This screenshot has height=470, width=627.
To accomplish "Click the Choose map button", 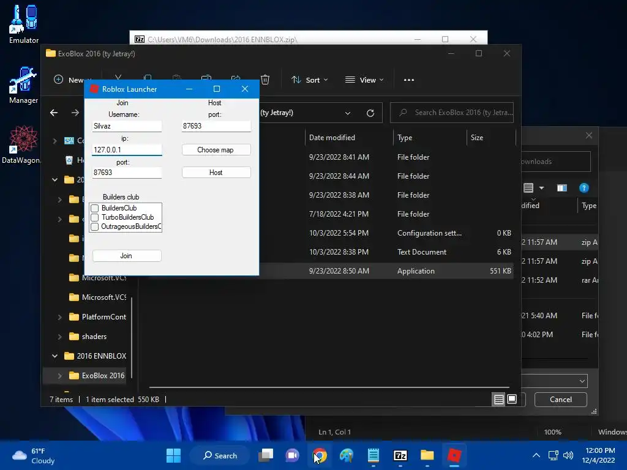I will coord(216,150).
